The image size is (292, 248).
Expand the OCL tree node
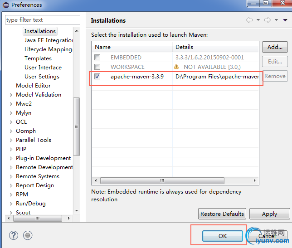11,122
